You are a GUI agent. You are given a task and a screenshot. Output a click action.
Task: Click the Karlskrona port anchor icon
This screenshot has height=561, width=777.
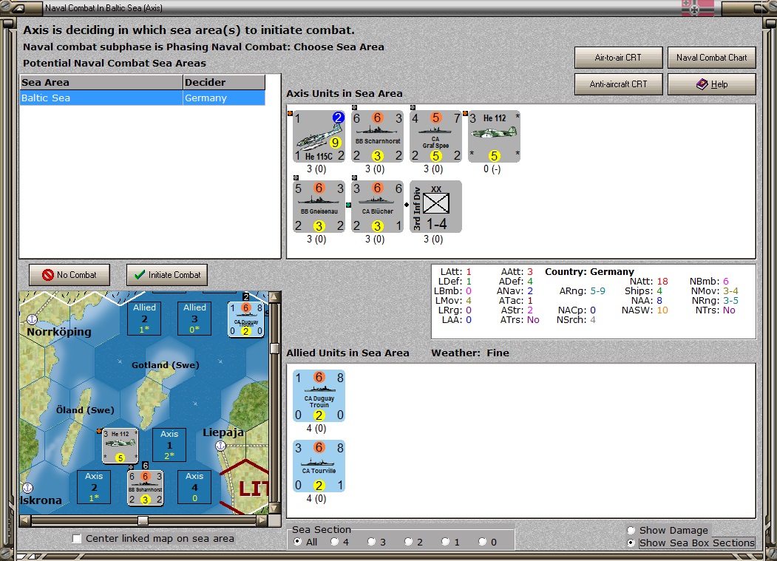tap(28, 488)
